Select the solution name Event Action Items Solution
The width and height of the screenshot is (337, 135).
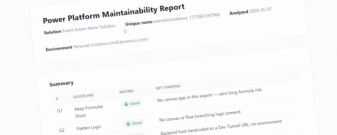pyautogui.click(x=89, y=29)
